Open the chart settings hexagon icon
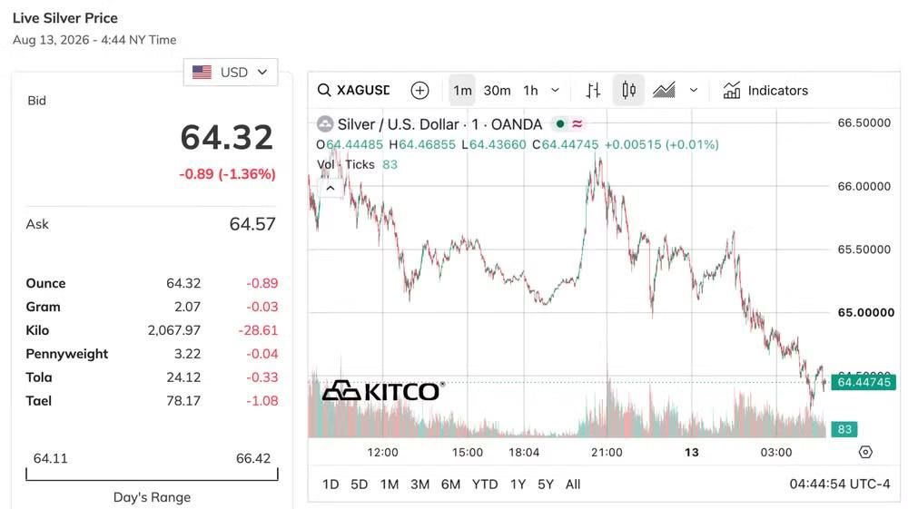 pyautogui.click(x=865, y=453)
